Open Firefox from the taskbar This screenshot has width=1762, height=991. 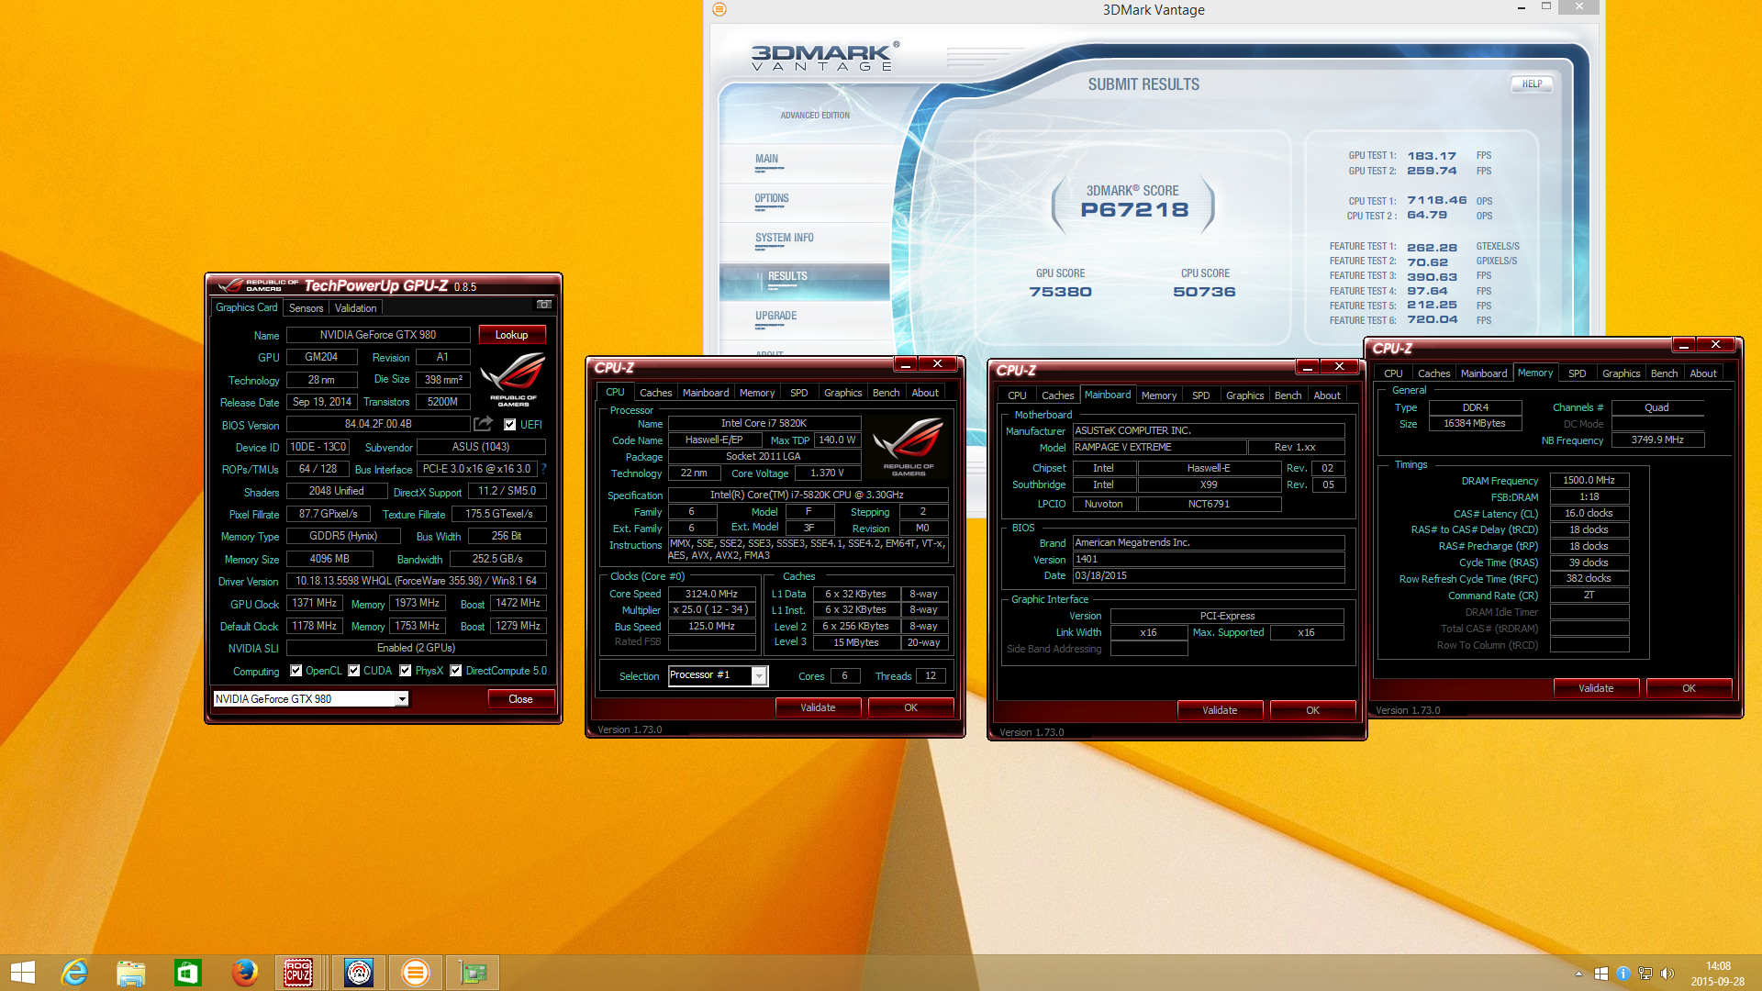244,973
